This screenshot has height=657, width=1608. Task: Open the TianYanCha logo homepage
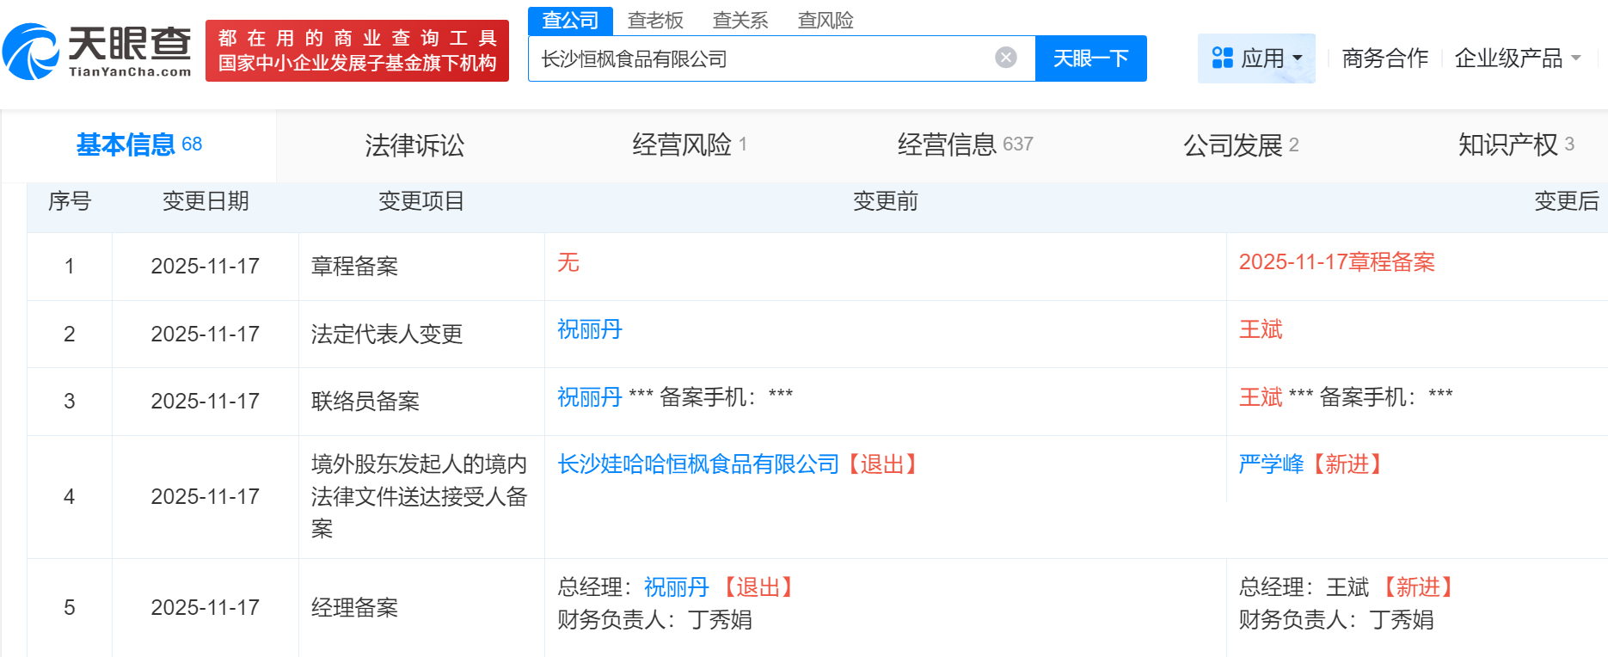coord(97,52)
